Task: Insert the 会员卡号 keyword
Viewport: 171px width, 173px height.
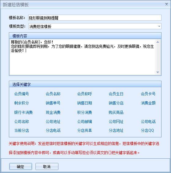Action: [x=148, y=94]
